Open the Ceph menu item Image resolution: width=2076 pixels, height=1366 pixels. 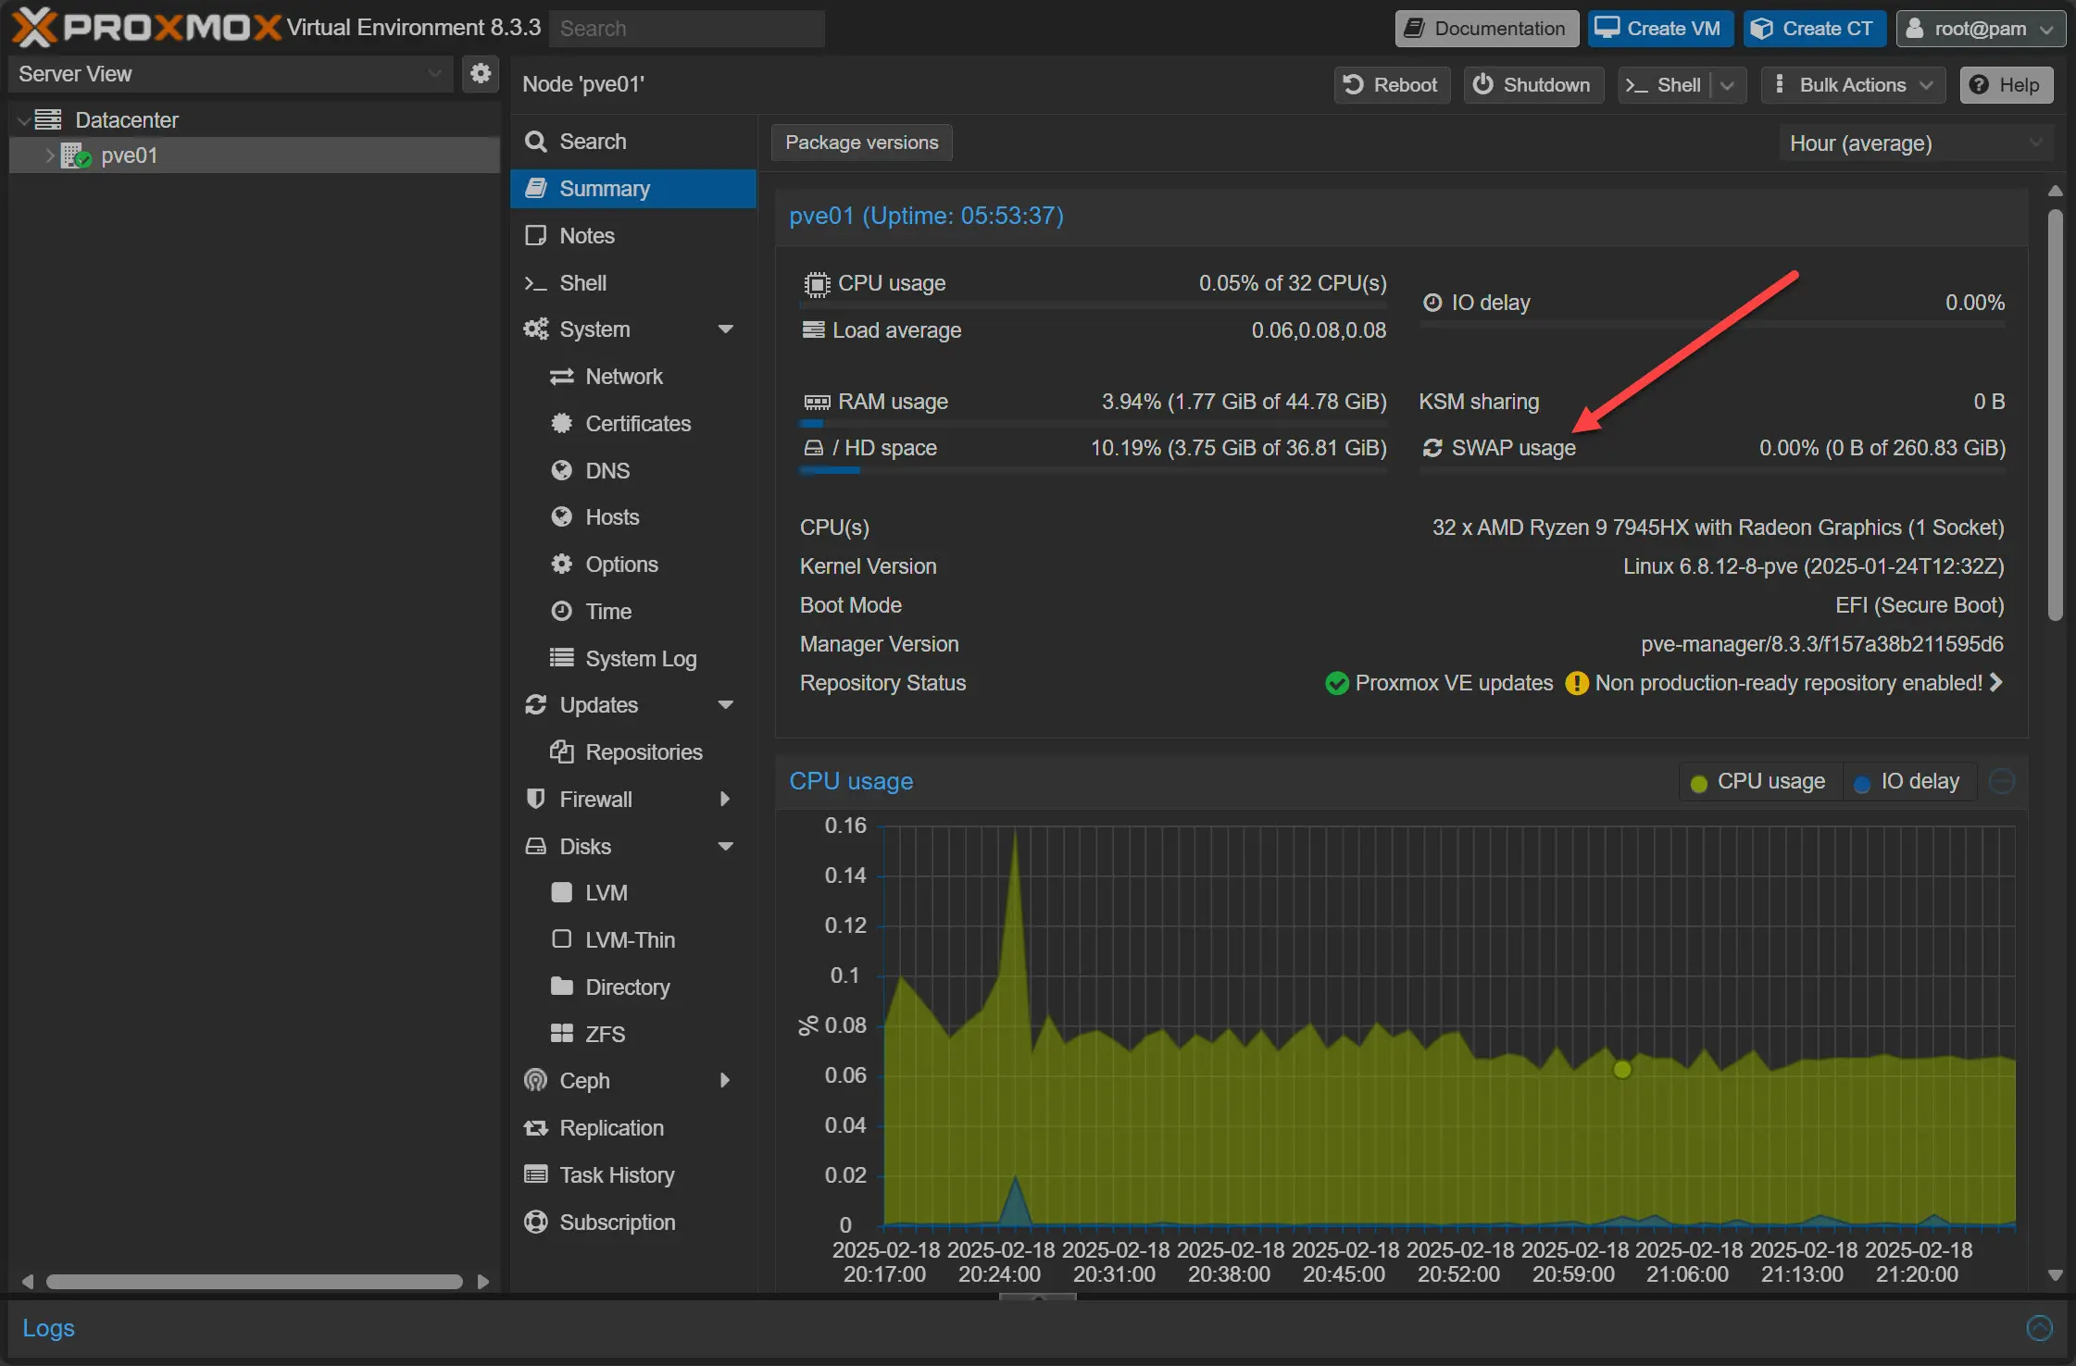coord(584,1080)
